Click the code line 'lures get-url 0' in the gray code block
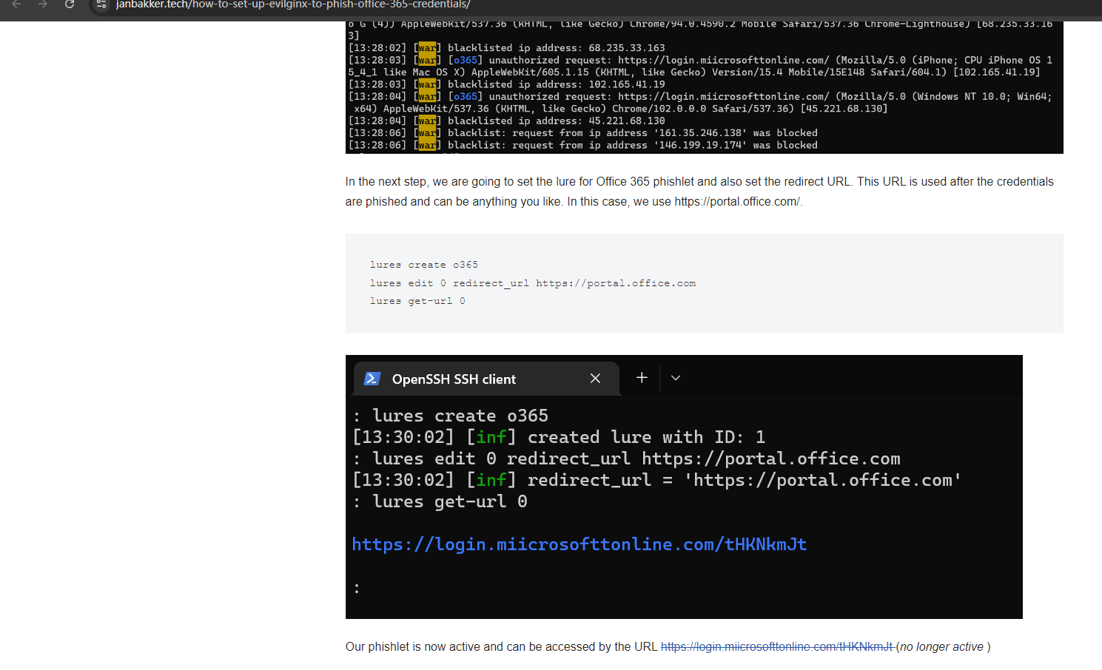Screen dimensions: 1102x670 coord(417,301)
